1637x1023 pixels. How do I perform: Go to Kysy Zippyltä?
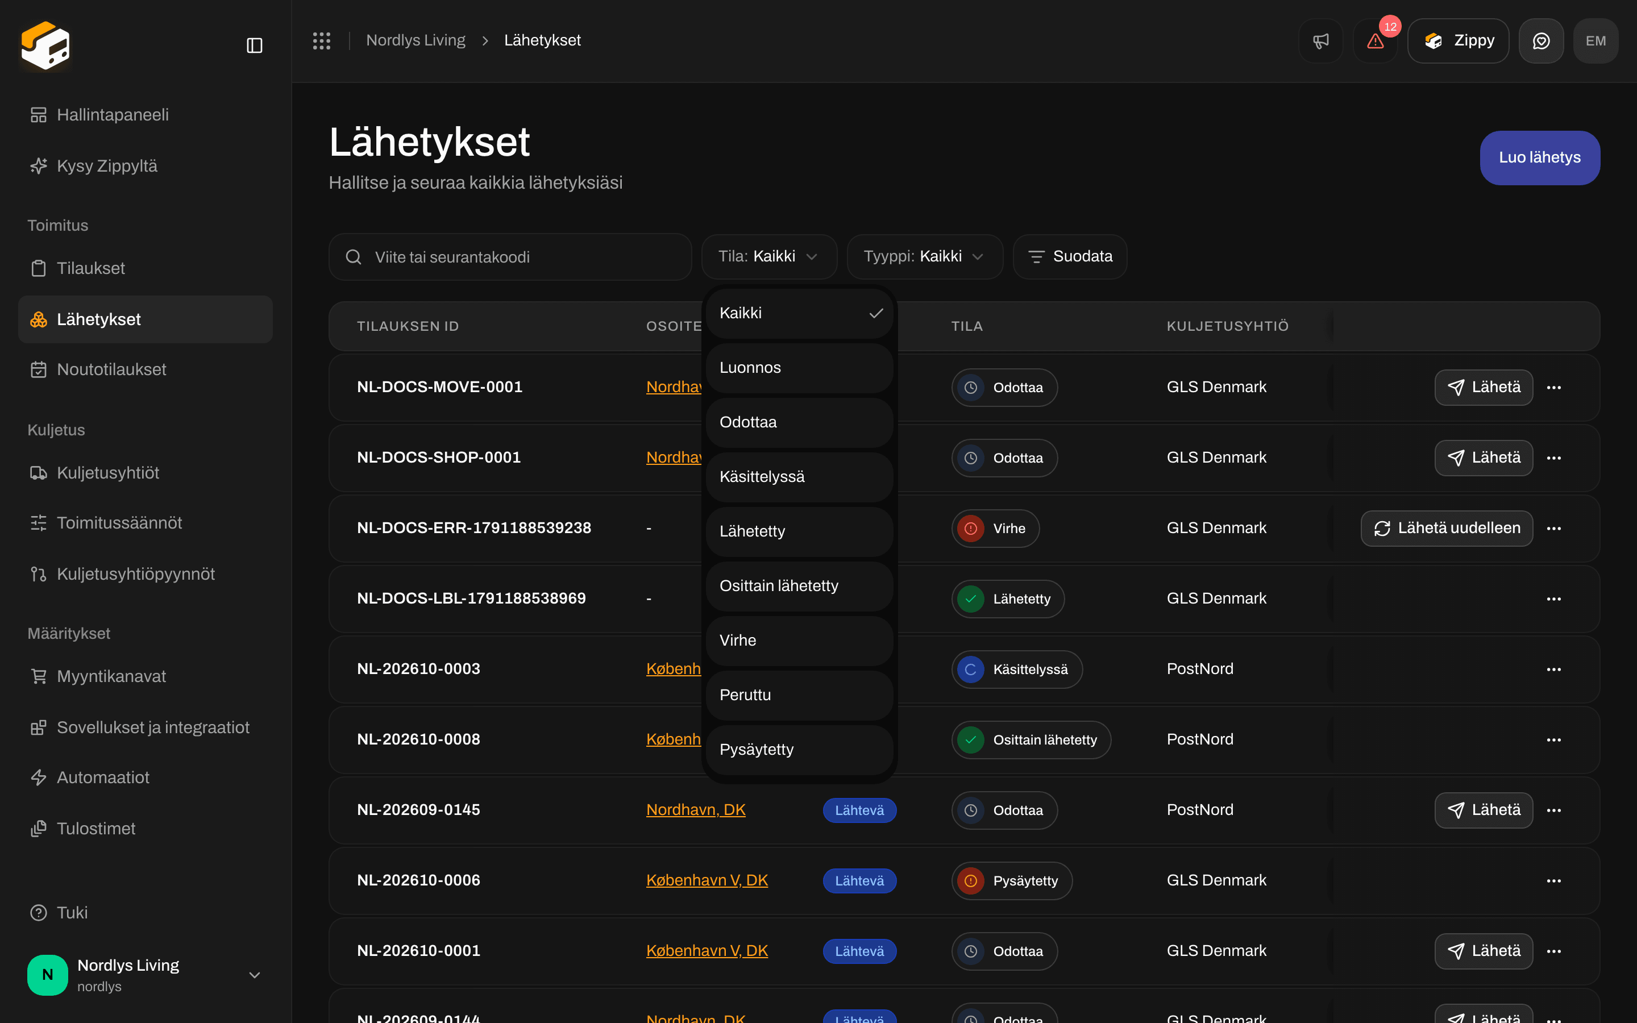146,166
